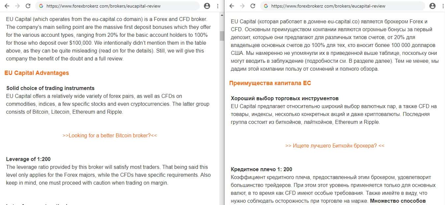
Task: Click the forward arrow in the left browser window
Action: [17, 6]
